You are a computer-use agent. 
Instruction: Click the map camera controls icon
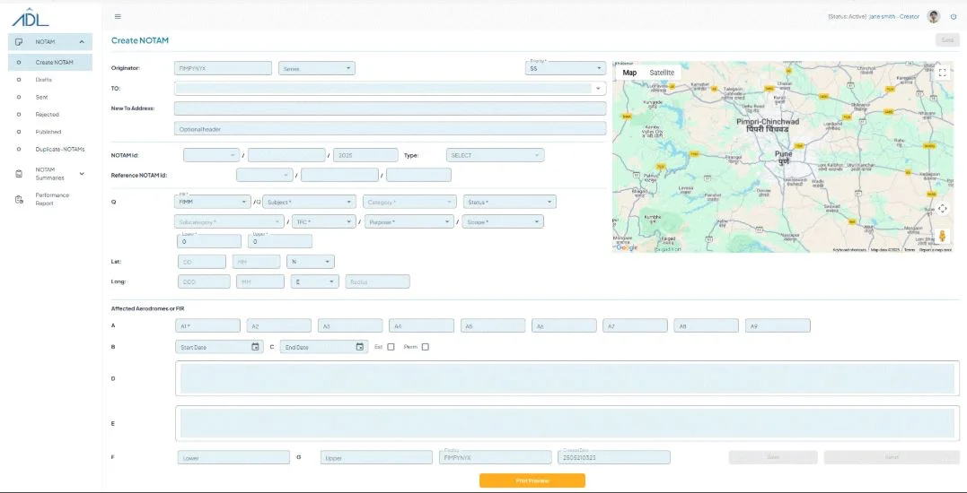tap(942, 209)
